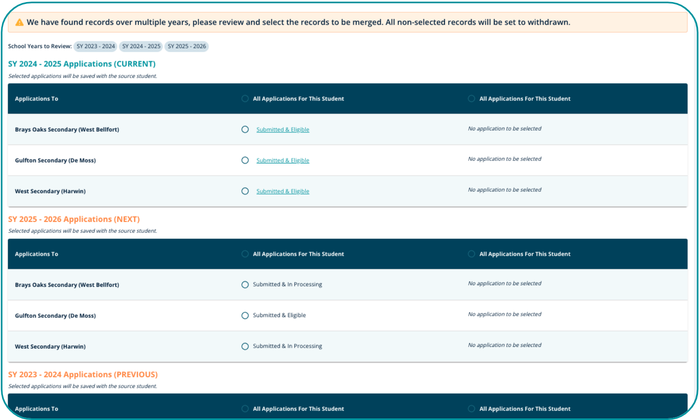Select left All Applications radio in 2025-2026 header
The image size is (700, 420).
245,254
